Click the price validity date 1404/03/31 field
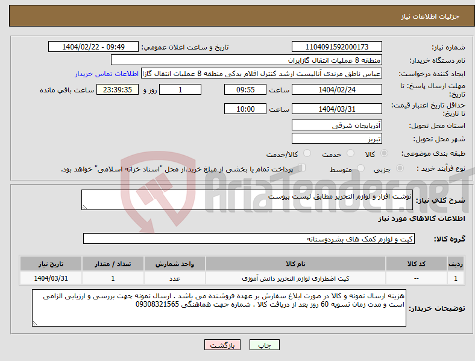Screen dimensions: 475x361 click(x=336, y=109)
